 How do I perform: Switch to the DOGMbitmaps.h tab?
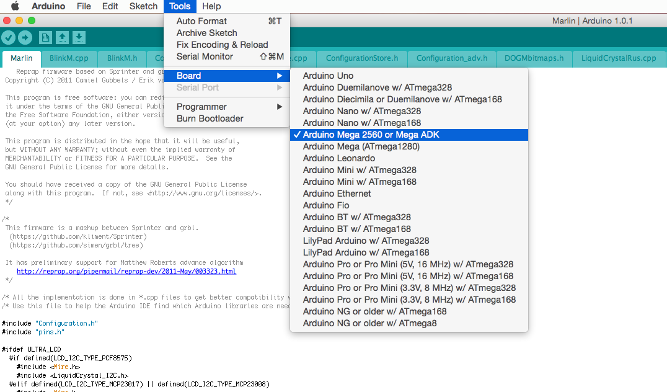[534, 58]
